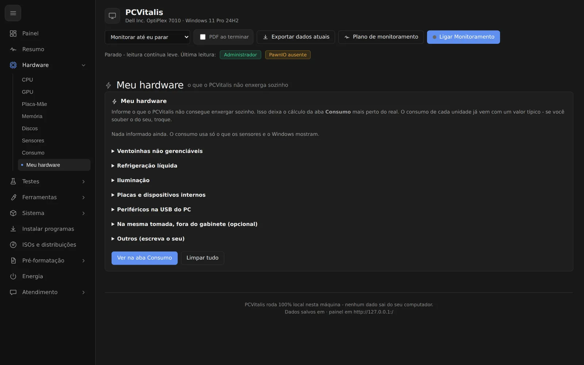This screenshot has width=584, height=365.
Task: Open the CPU hardware page
Action: coord(54,80)
